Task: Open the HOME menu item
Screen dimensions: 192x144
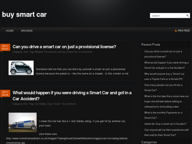Action: 10,31
